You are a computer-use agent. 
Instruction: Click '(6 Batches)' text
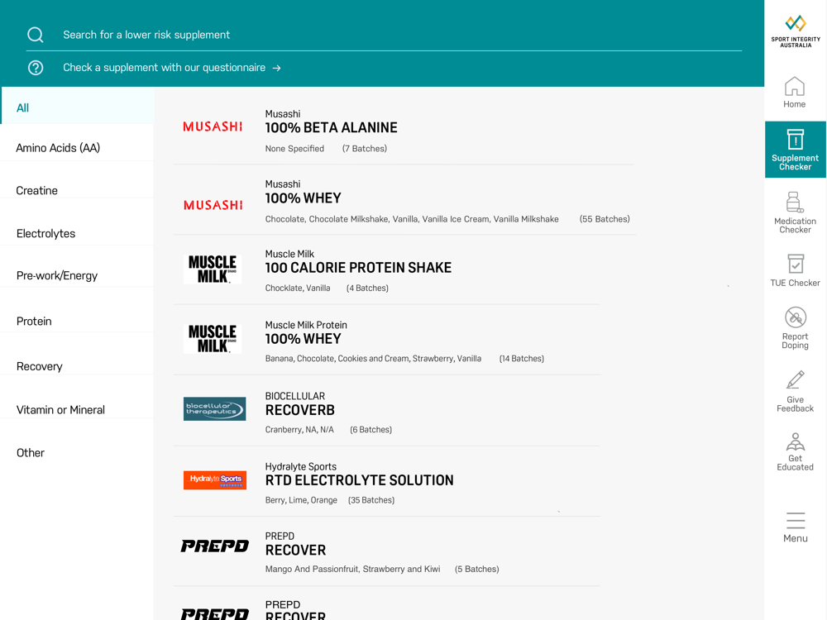370,430
